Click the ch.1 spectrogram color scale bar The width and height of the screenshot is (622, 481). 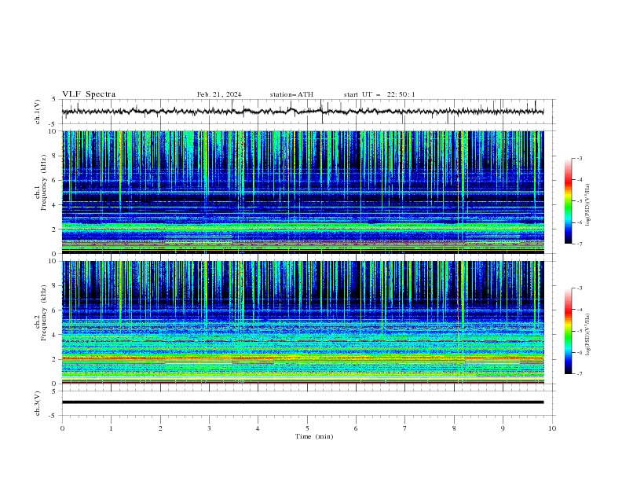[569, 201]
